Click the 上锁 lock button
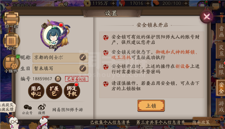Screen dimensions: 225x129 [x=151, y=106]
